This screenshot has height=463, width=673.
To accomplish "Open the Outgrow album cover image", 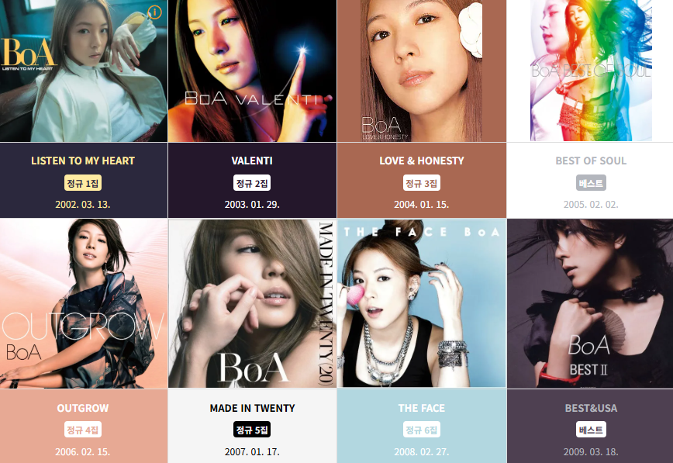I will (x=84, y=304).
